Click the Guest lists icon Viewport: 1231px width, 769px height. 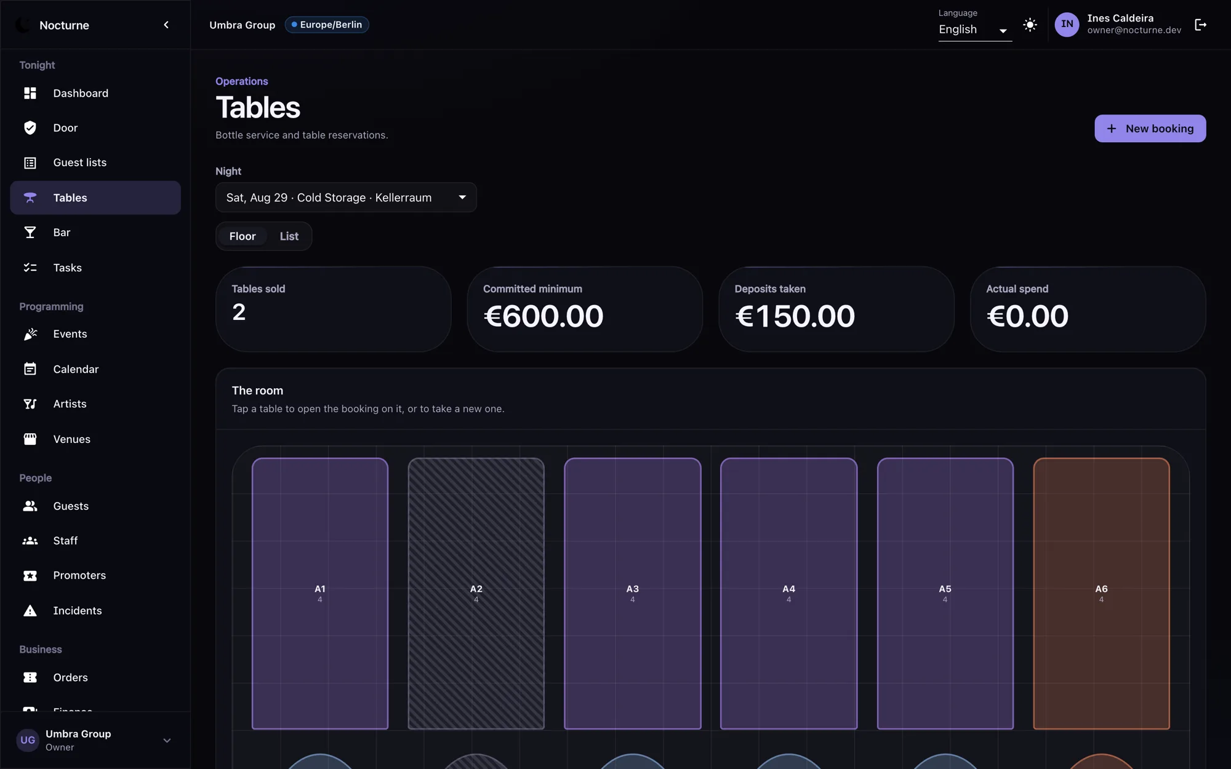coord(30,162)
